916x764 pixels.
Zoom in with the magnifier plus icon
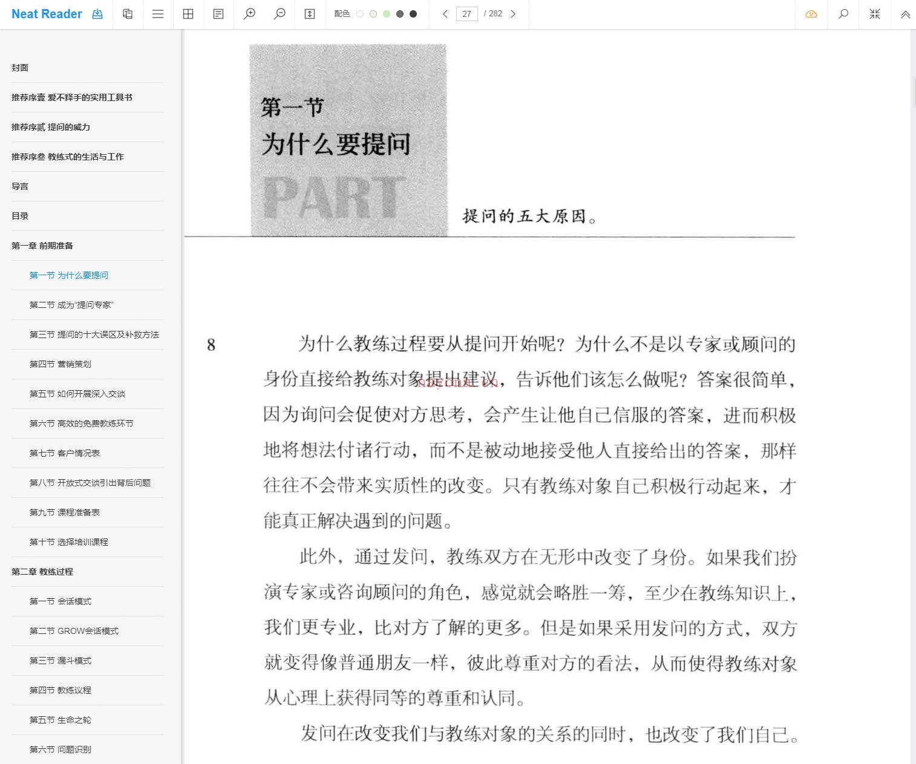point(249,14)
